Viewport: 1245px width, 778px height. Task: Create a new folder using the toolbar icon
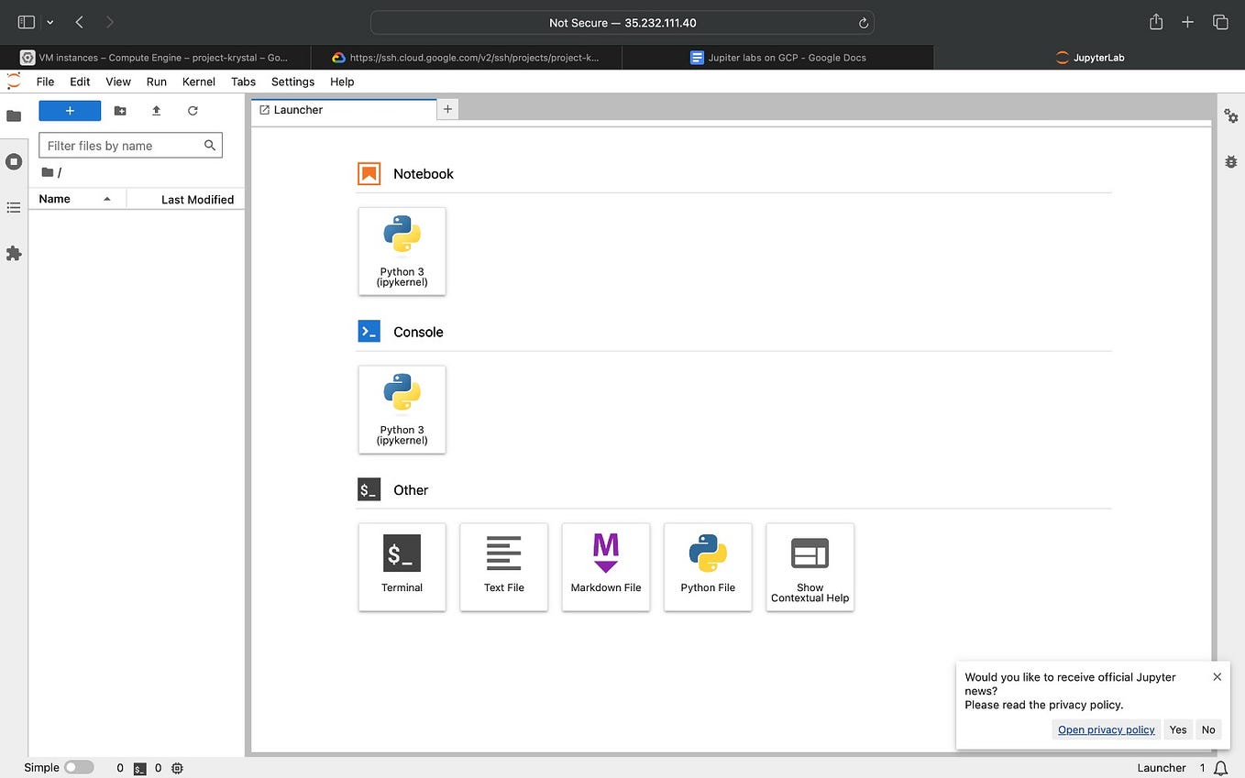[119, 110]
